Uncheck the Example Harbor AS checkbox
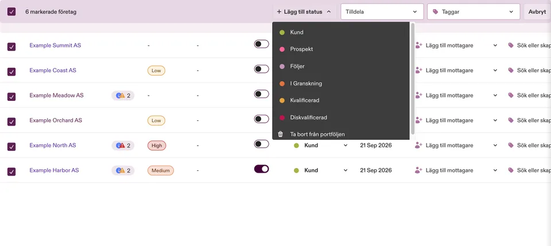Screen dimensions: 551x246 pyautogui.click(x=11, y=171)
